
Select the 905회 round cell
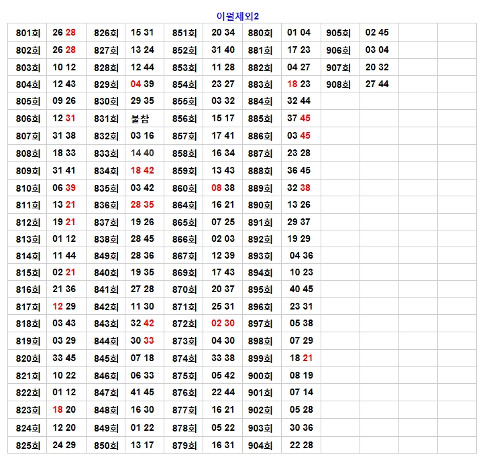pyautogui.click(x=339, y=33)
